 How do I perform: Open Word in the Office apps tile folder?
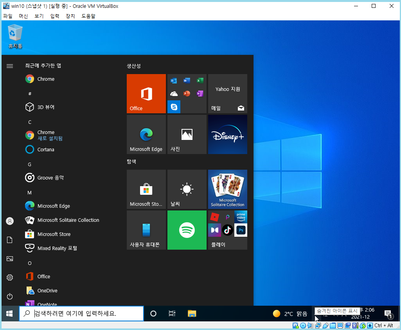click(x=187, y=81)
